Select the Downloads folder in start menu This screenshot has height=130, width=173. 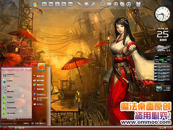(x=10, y=108)
